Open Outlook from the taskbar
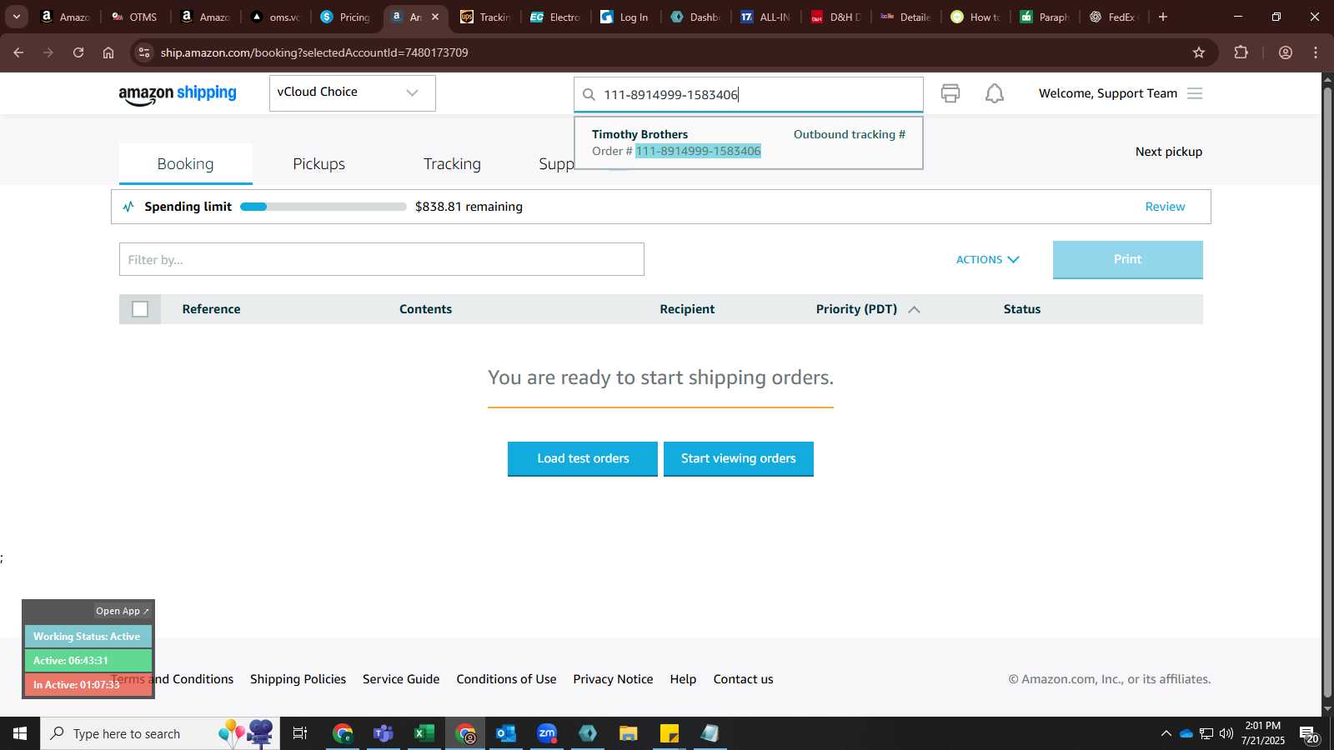Viewport: 1334px width, 750px height. click(x=505, y=733)
